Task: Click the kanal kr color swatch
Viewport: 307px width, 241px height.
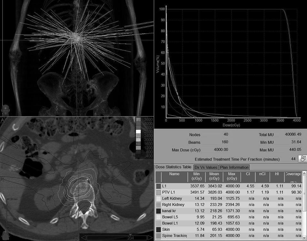Action: coord(158,211)
